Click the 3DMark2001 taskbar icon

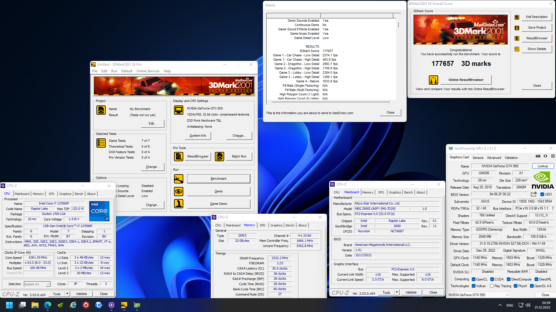(x=124, y=305)
